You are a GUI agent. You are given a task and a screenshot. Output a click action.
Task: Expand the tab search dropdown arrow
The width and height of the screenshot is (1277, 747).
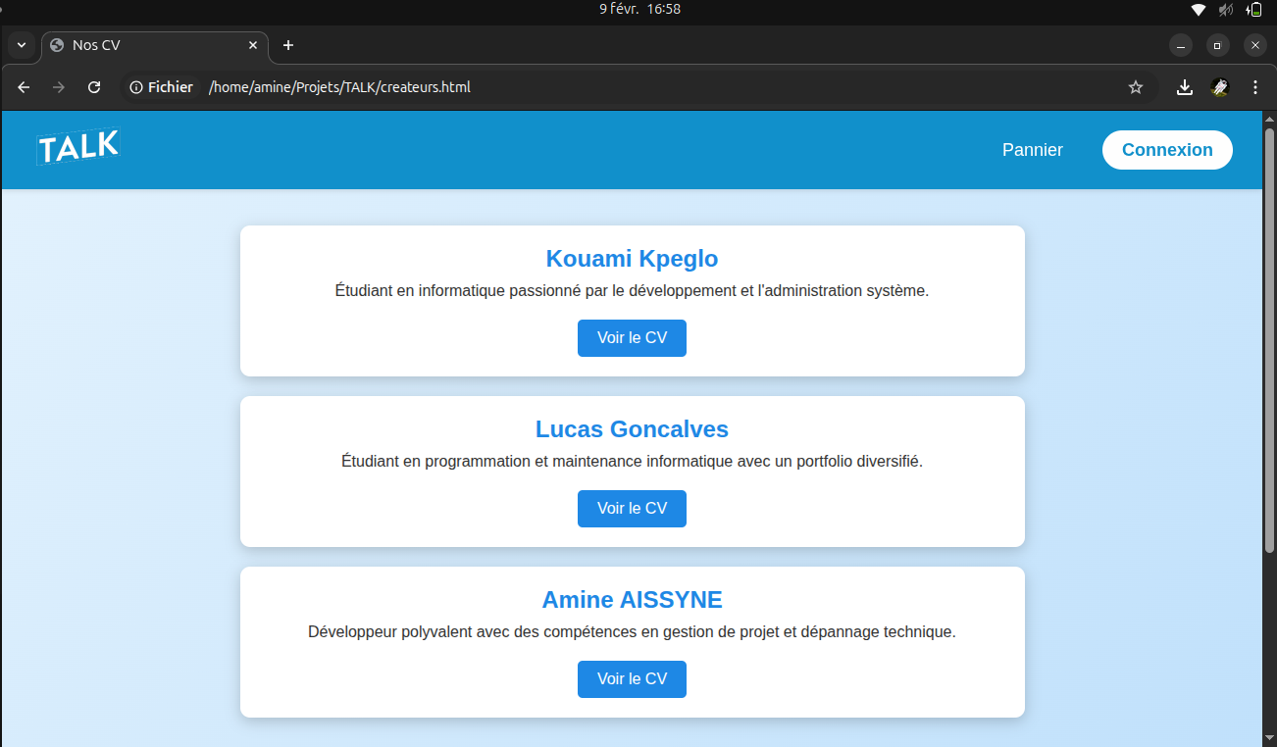point(22,45)
